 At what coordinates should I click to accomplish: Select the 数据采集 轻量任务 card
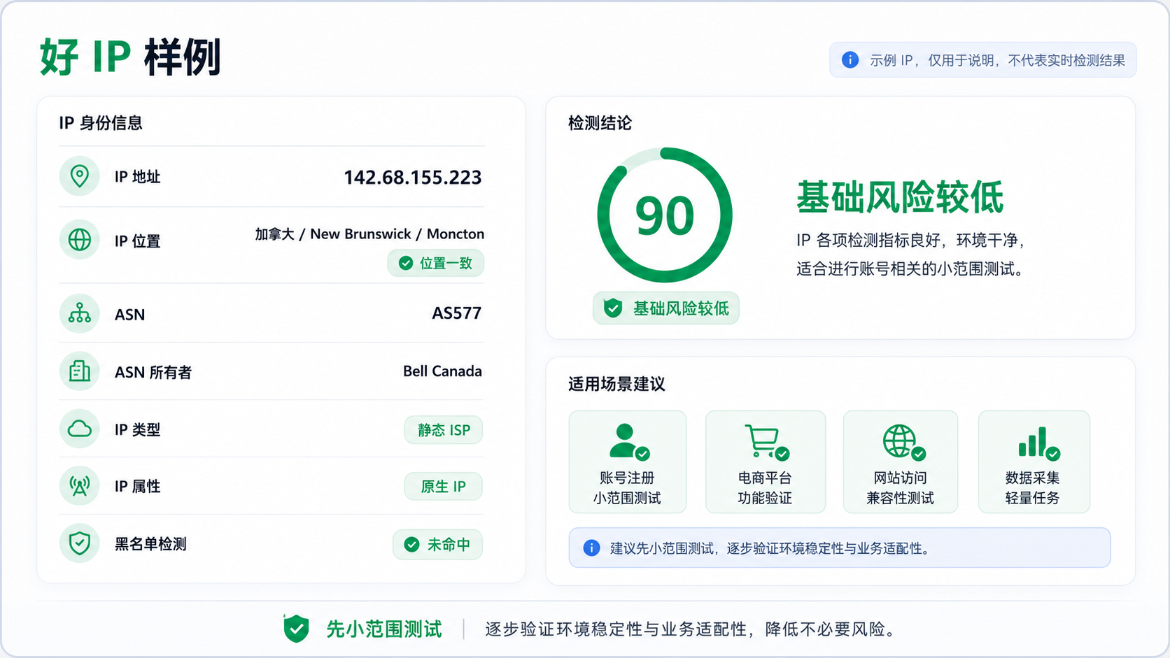pyautogui.click(x=1034, y=462)
